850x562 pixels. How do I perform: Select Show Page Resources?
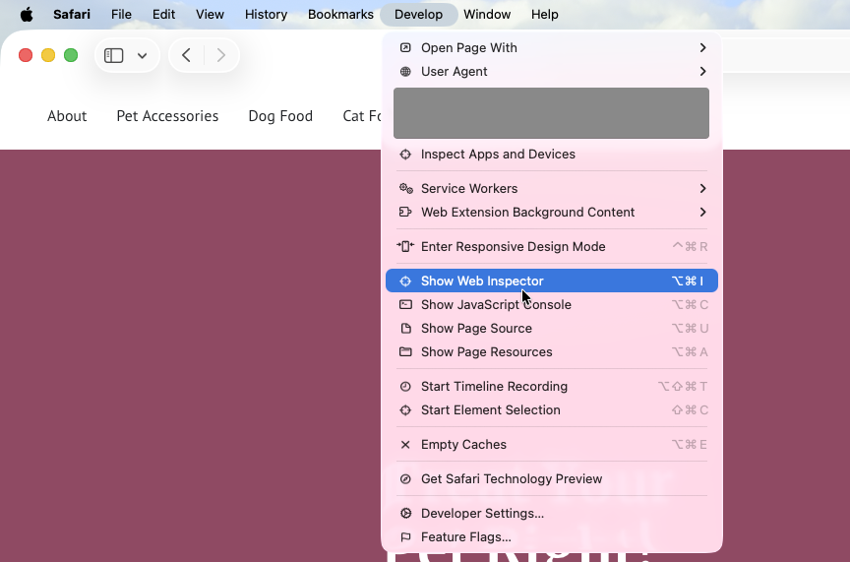(552, 351)
